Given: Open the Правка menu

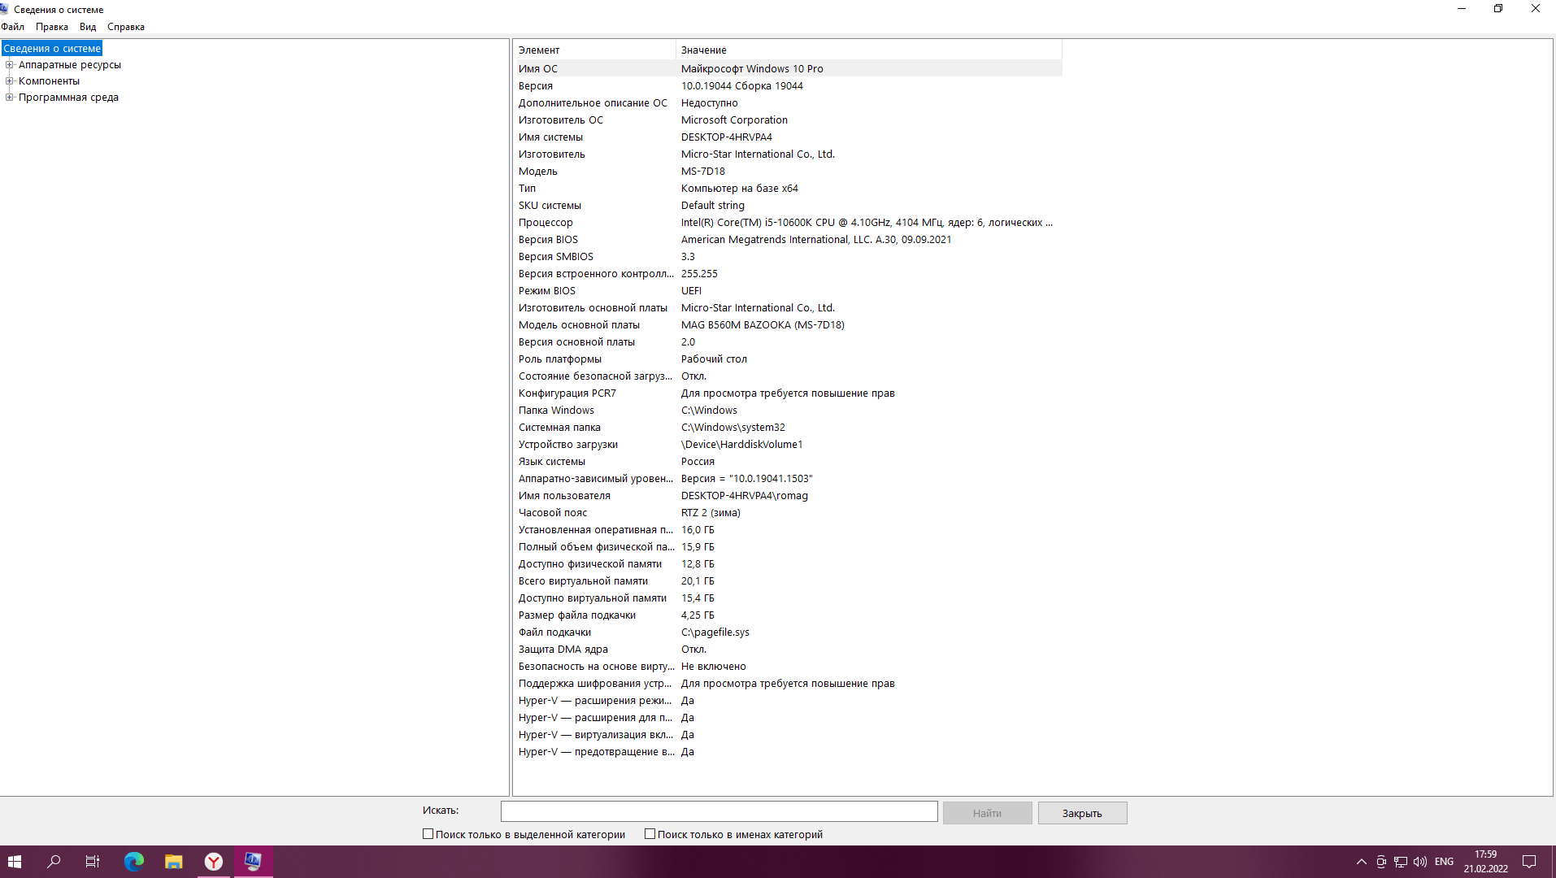Looking at the screenshot, I should point(51,27).
